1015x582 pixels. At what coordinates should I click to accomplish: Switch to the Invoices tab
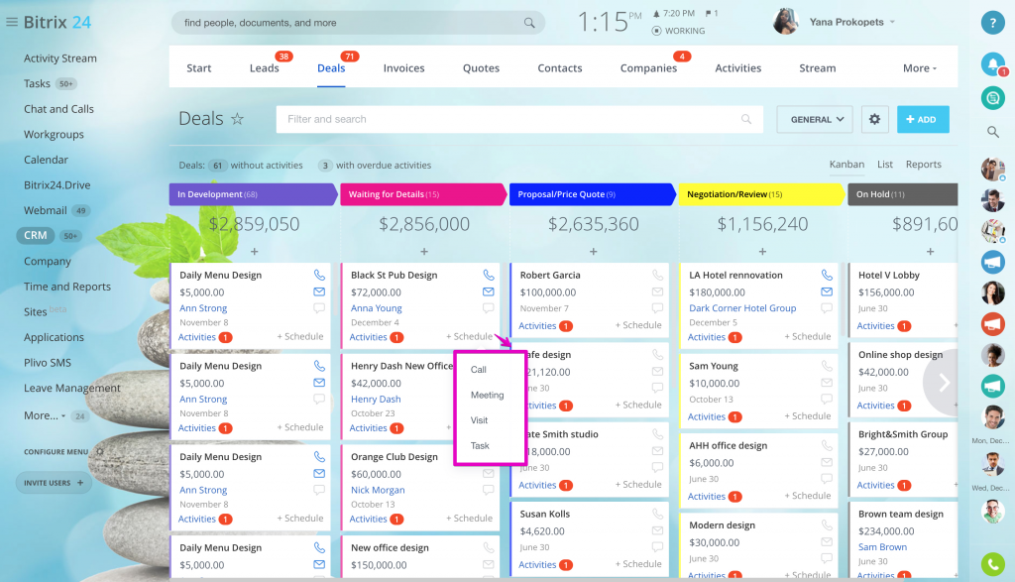click(404, 68)
